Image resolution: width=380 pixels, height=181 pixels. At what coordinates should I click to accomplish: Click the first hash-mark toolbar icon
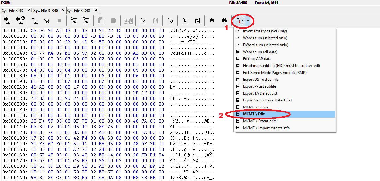7,21
